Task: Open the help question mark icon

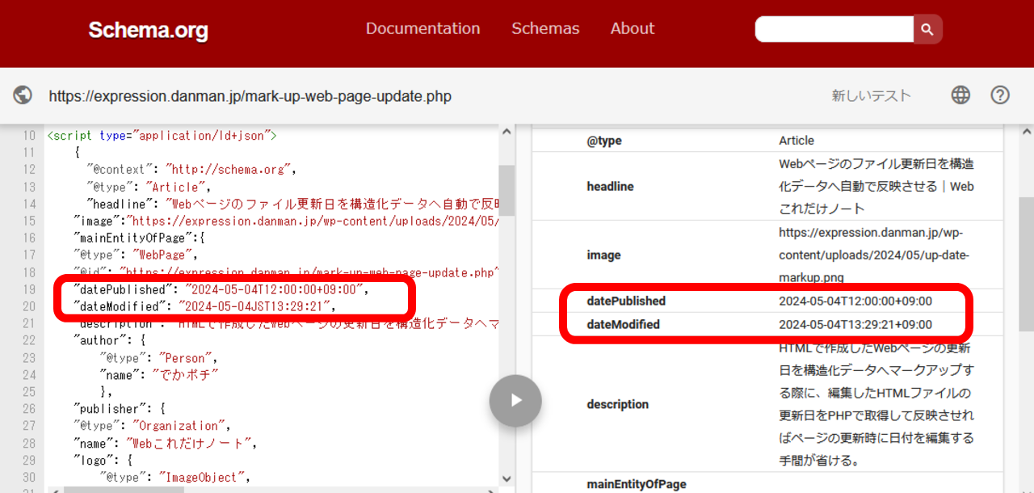Action: [x=1000, y=95]
